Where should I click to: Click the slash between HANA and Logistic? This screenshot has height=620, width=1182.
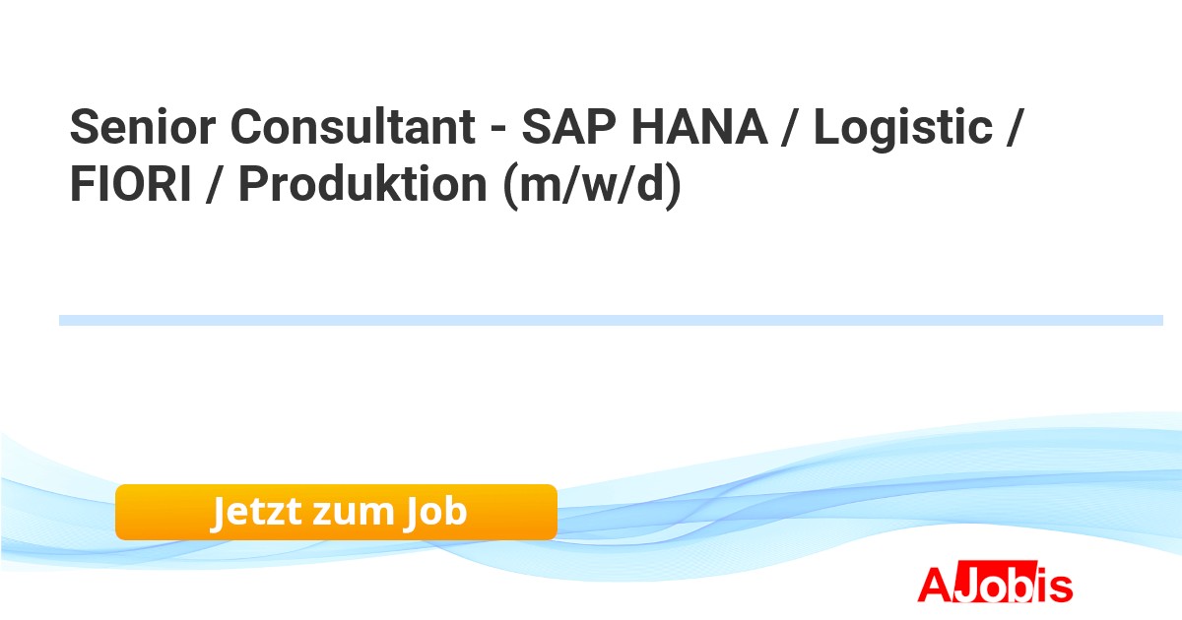[x=789, y=127]
